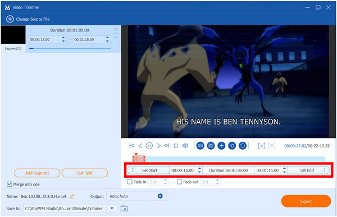Viewport: 337px width, 217px height.
Task: Click the Add Segment button
Action: (x=37, y=173)
